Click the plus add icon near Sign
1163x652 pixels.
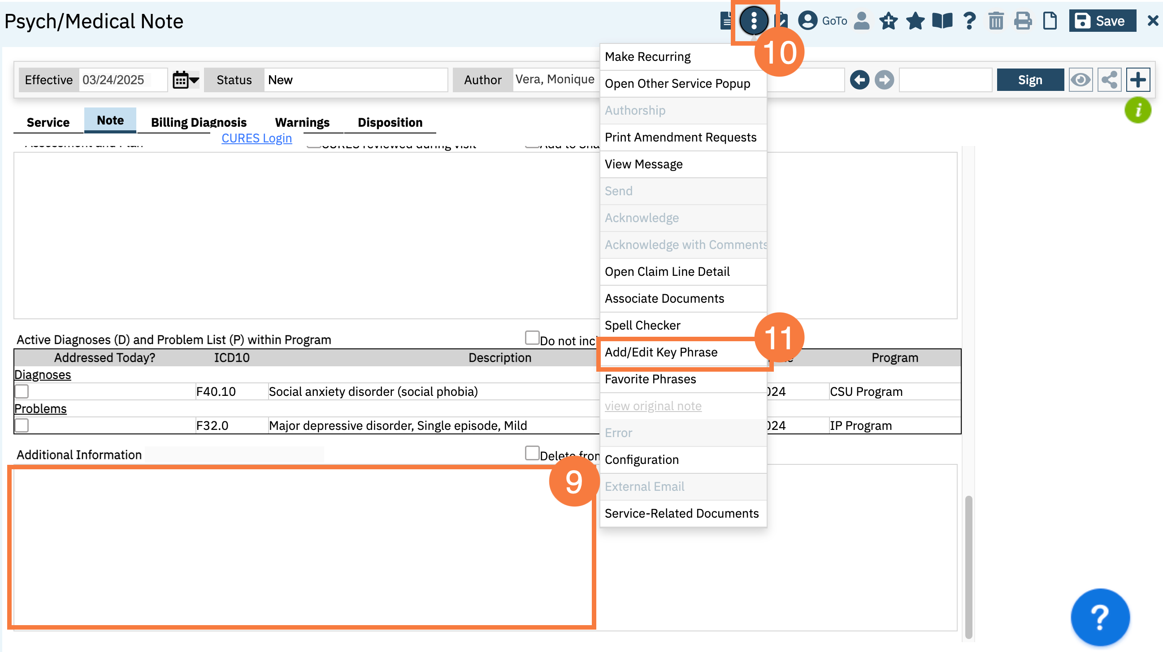click(1137, 80)
